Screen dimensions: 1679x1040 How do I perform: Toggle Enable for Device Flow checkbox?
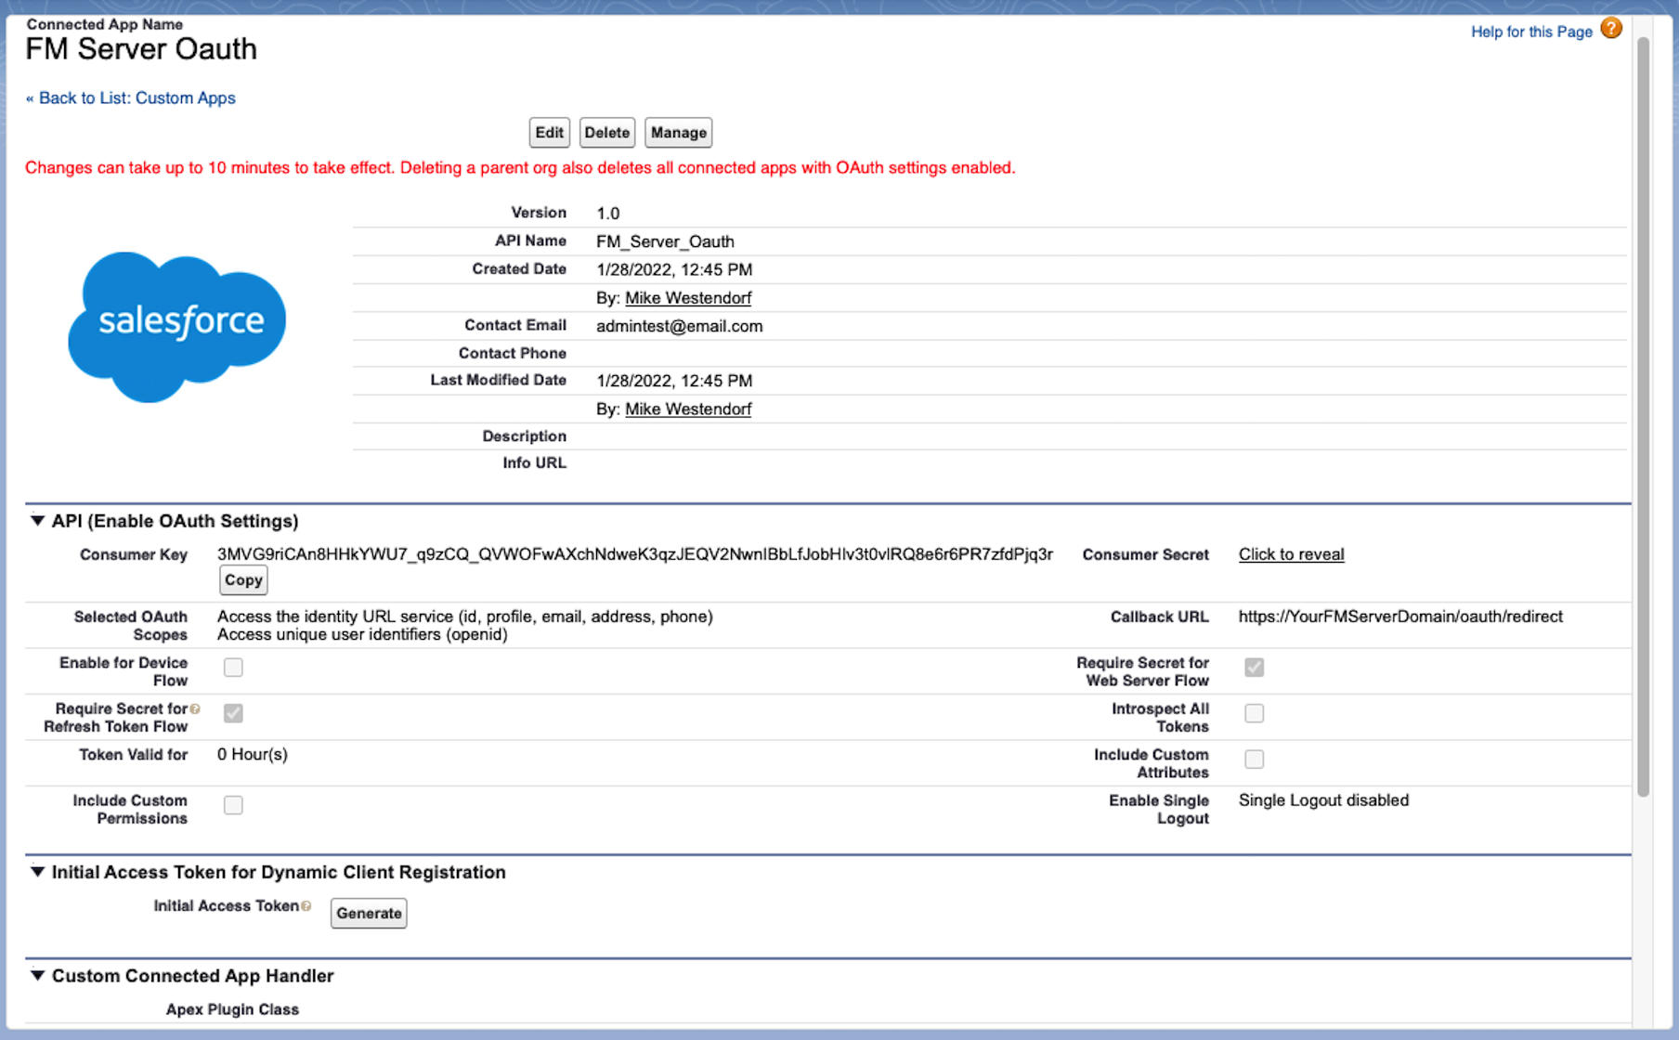coord(233,668)
